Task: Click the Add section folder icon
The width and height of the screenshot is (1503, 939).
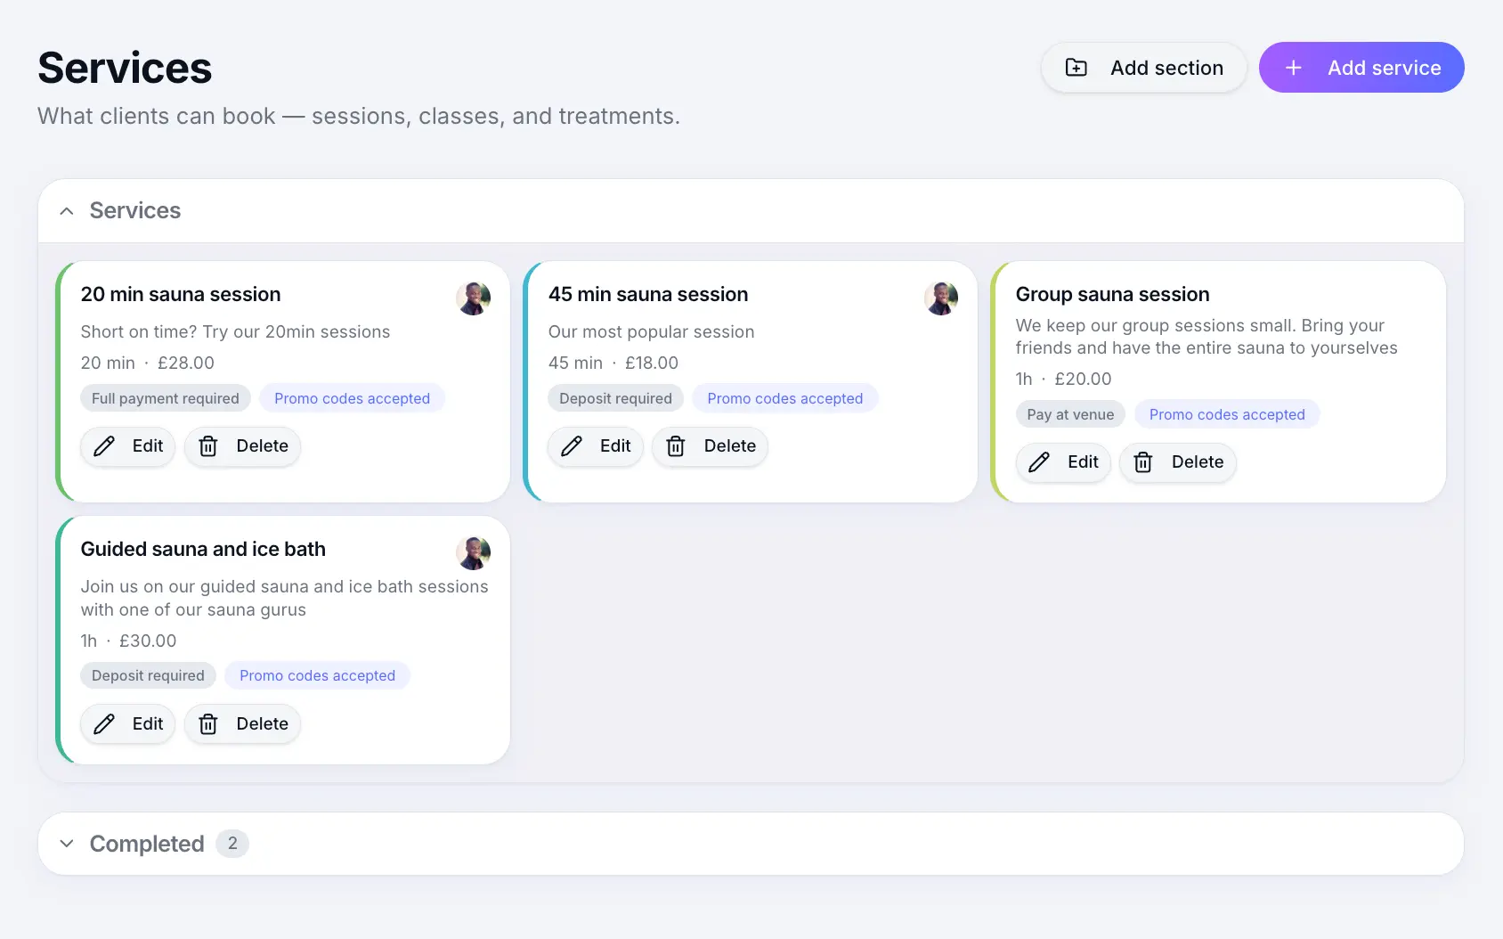Action: coord(1076,68)
